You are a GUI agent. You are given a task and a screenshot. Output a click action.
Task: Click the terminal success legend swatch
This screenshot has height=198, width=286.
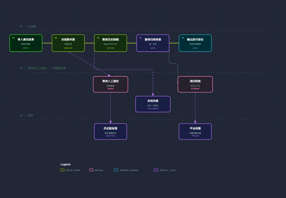(x=116, y=170)
